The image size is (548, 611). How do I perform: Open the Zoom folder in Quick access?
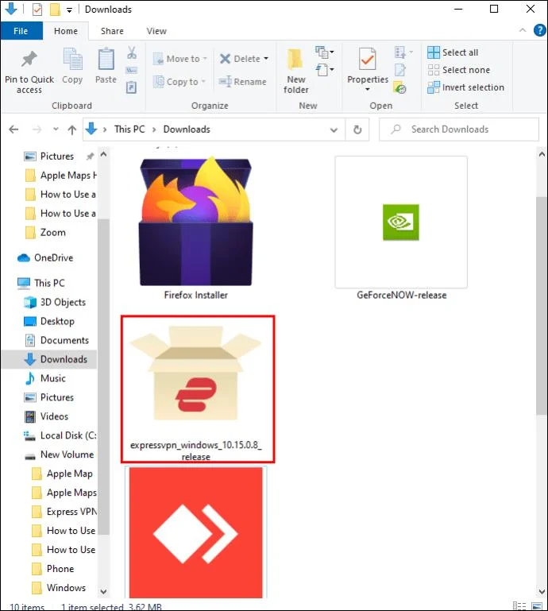coord(46,233)
